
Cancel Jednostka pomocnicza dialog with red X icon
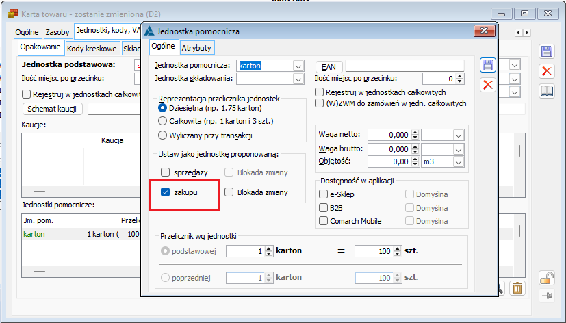(488, 85)
